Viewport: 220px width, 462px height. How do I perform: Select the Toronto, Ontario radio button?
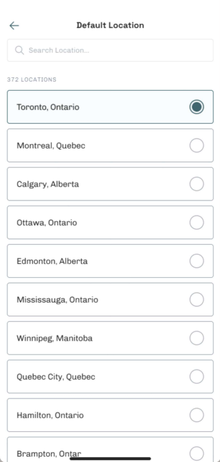[x=196, y=107]
